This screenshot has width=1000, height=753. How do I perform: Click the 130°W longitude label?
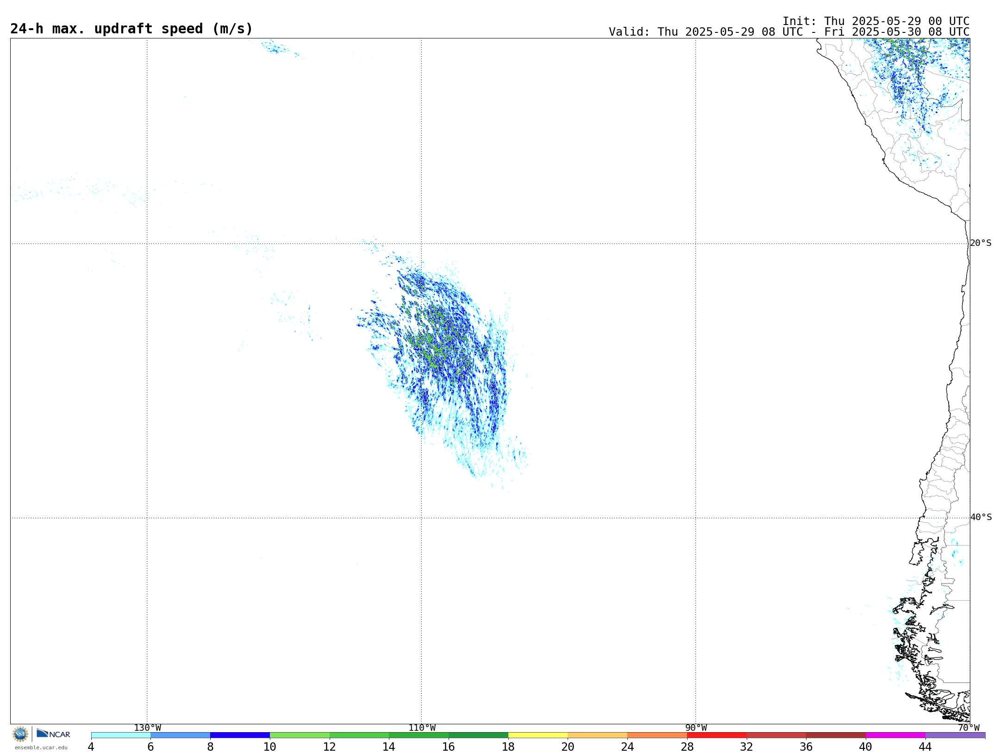point(148,728)
